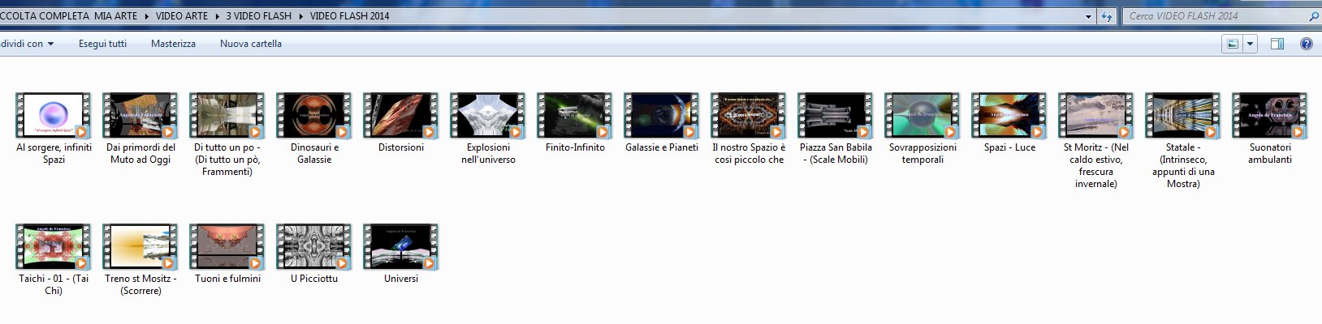This screenshot has width=1322, height=324.
Task: Click the refresh button beside address bar
Action: pos(1107,16)
